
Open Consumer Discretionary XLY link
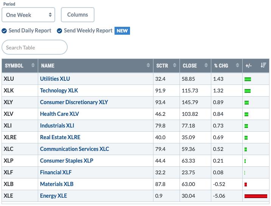coord(74,102)
